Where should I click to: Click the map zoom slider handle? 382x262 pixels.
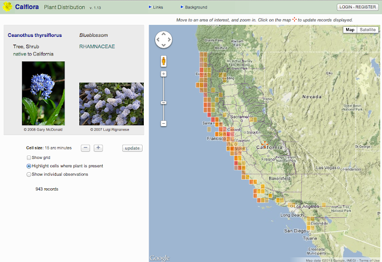(164, 103)
